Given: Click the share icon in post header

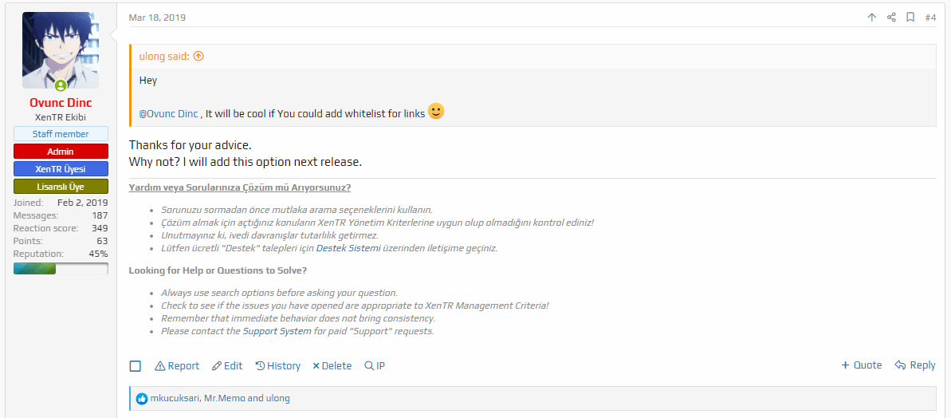Looking at the screenshot, I should [891, 18].
